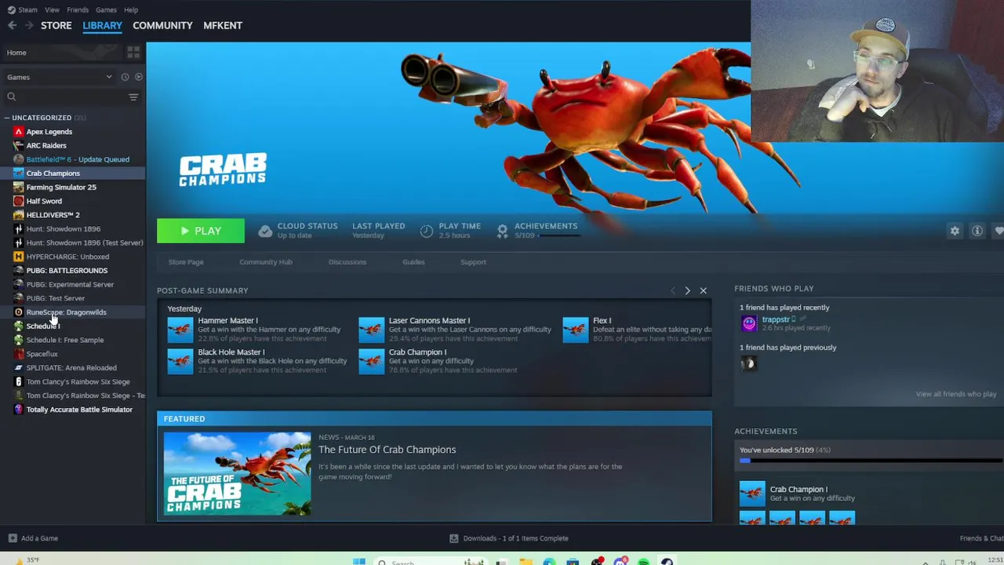
Task: Dismiss the post-game summary panel
Action: (x=703, y=290)
